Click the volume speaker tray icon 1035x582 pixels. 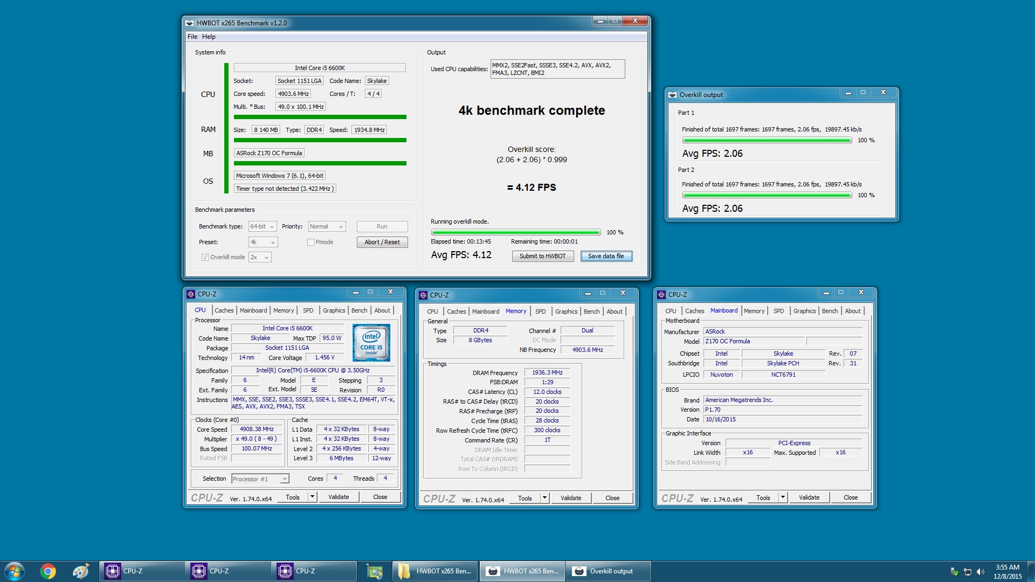coord(980,572)
